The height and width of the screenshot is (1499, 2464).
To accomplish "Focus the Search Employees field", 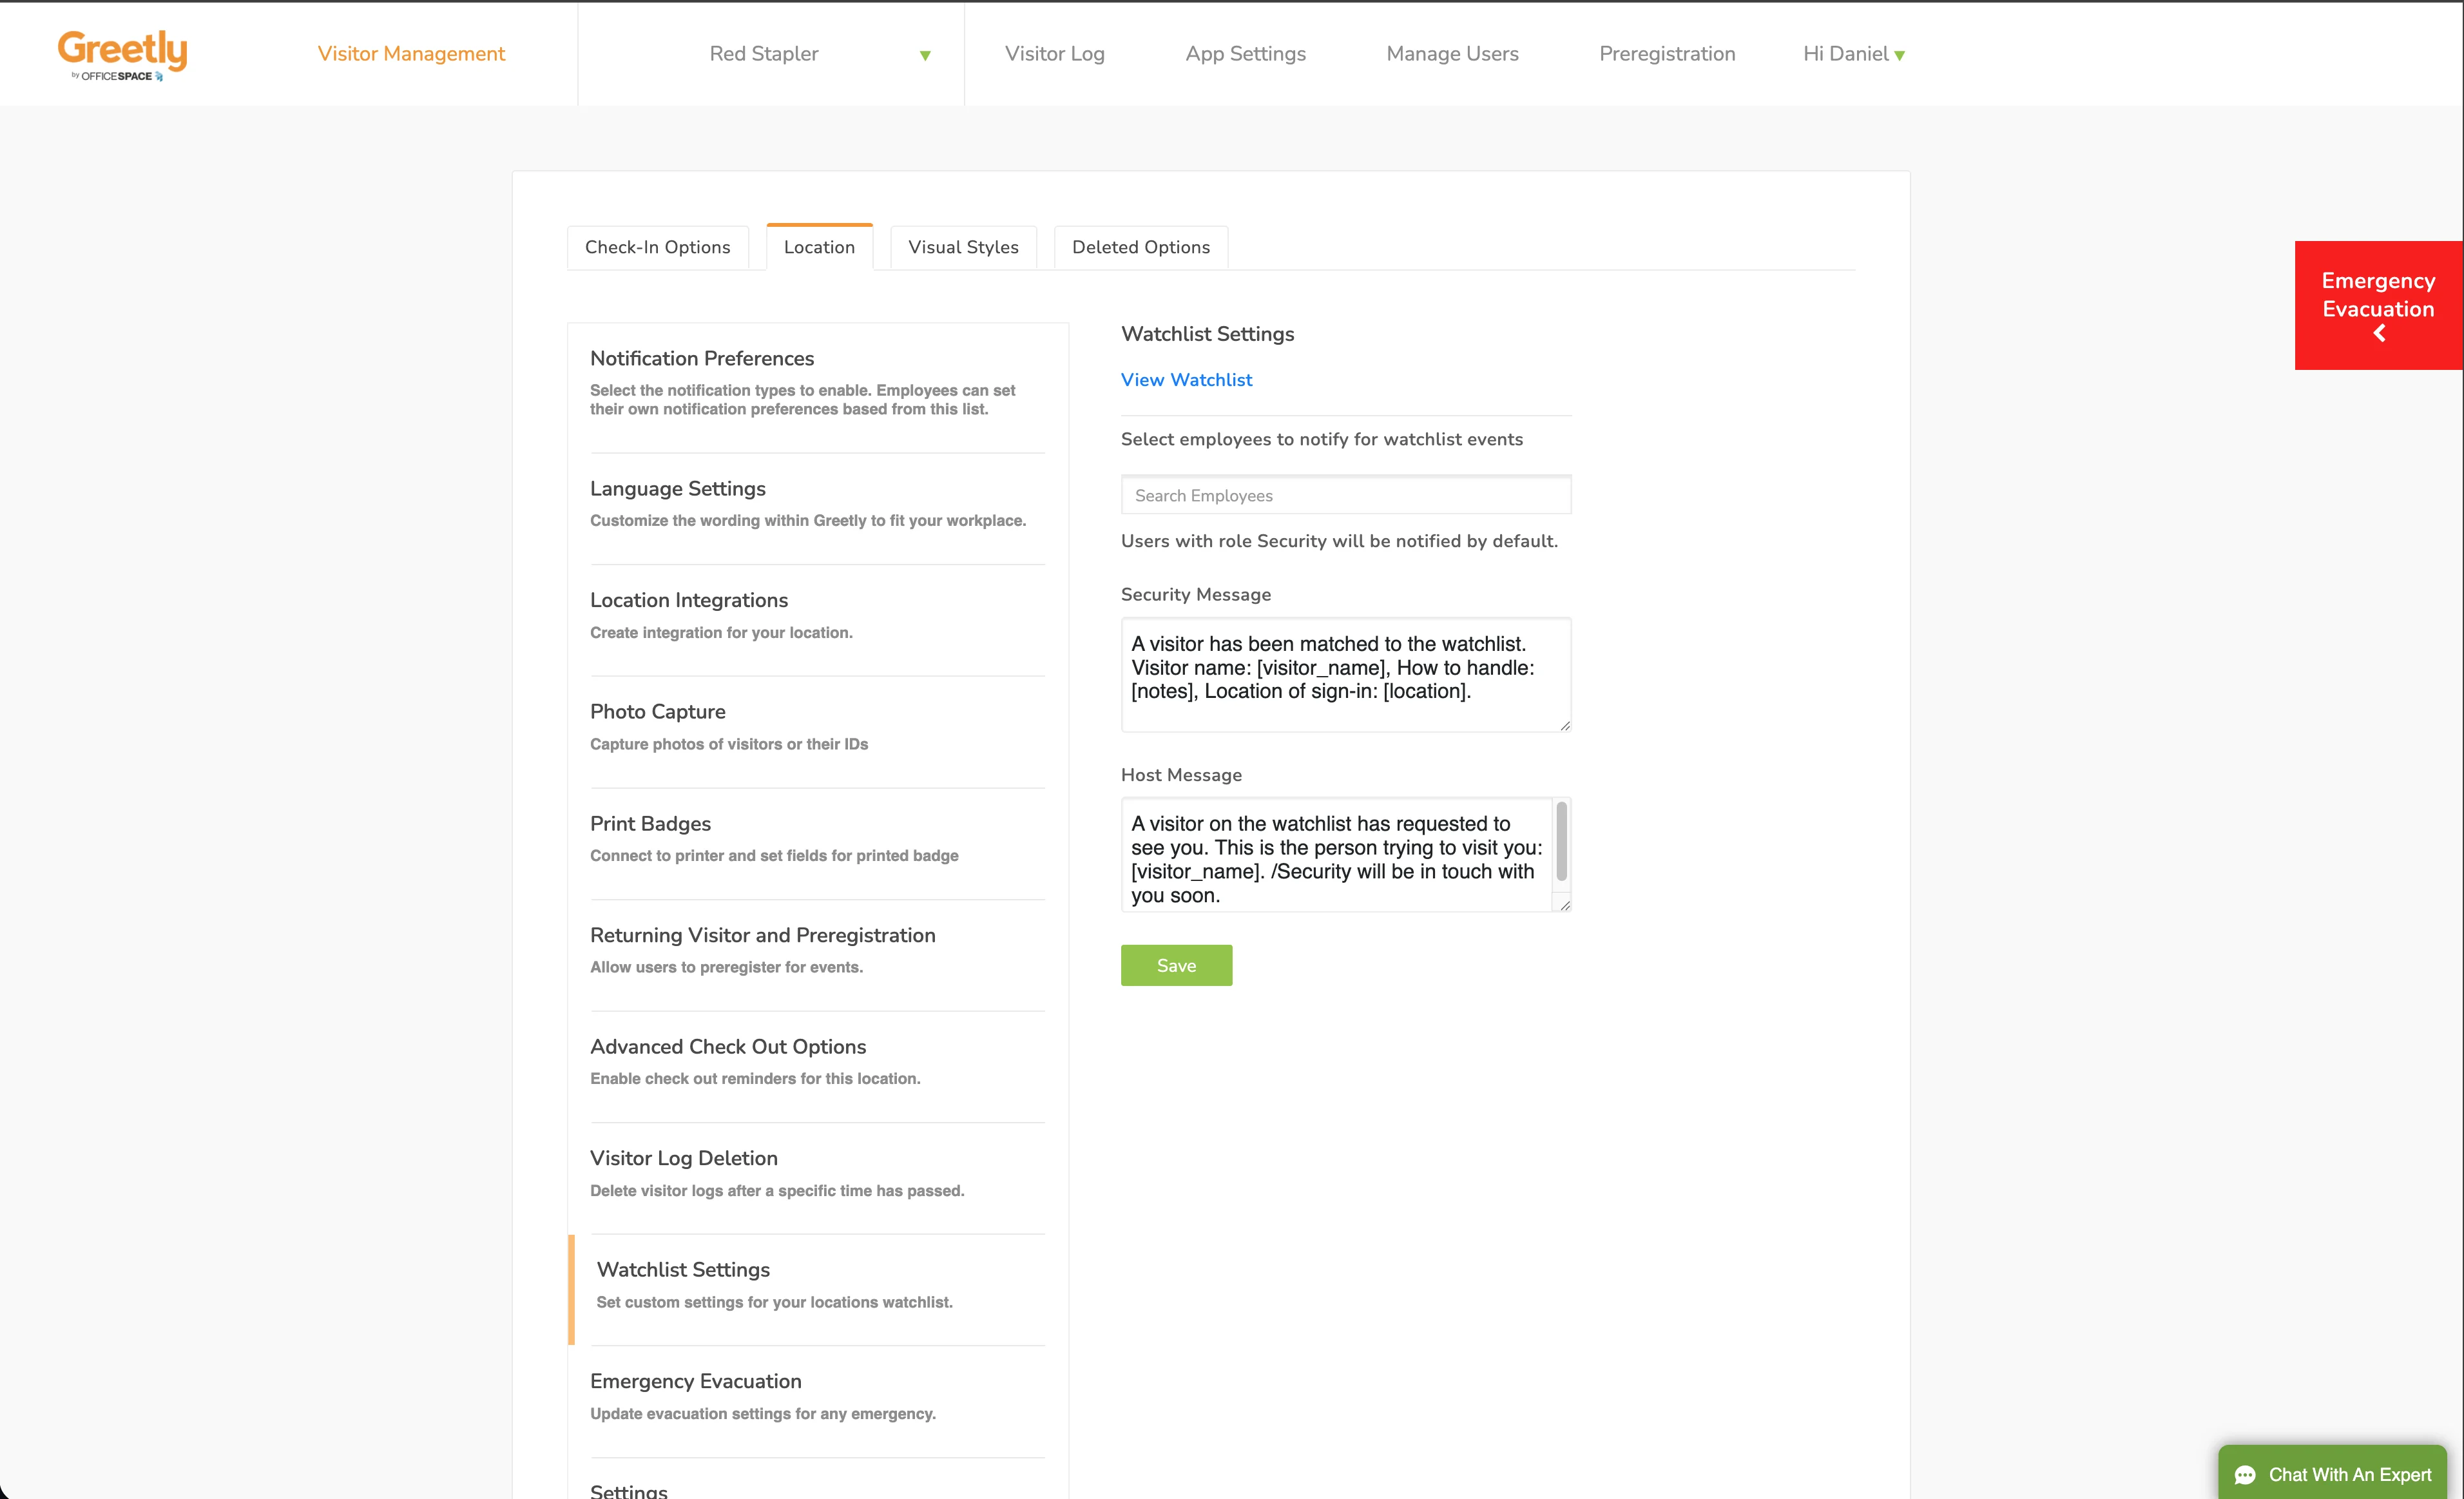I will [1345, 495].
